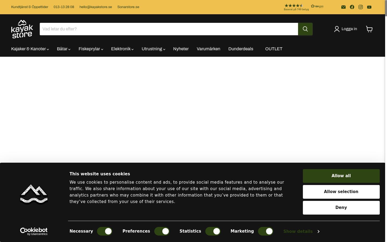
Task: Go to the Nyheter page
Action: click(x=181, y=49)
